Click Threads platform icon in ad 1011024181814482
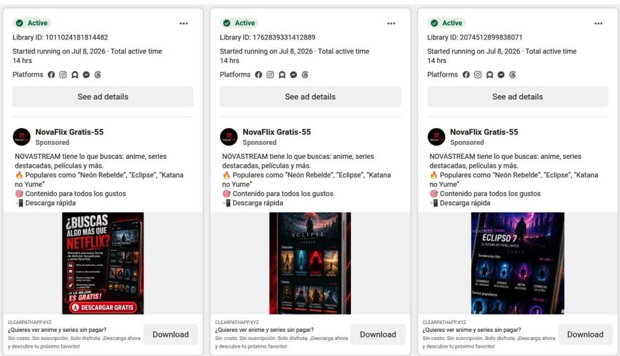This screenshot has height=356, width=620. (98, 75)
